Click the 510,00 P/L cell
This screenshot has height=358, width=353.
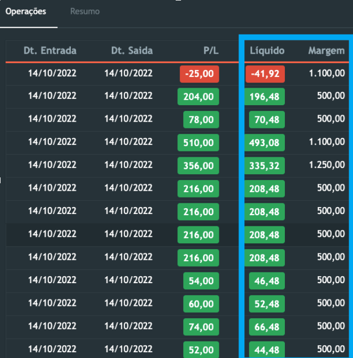[x=198, y=143]
